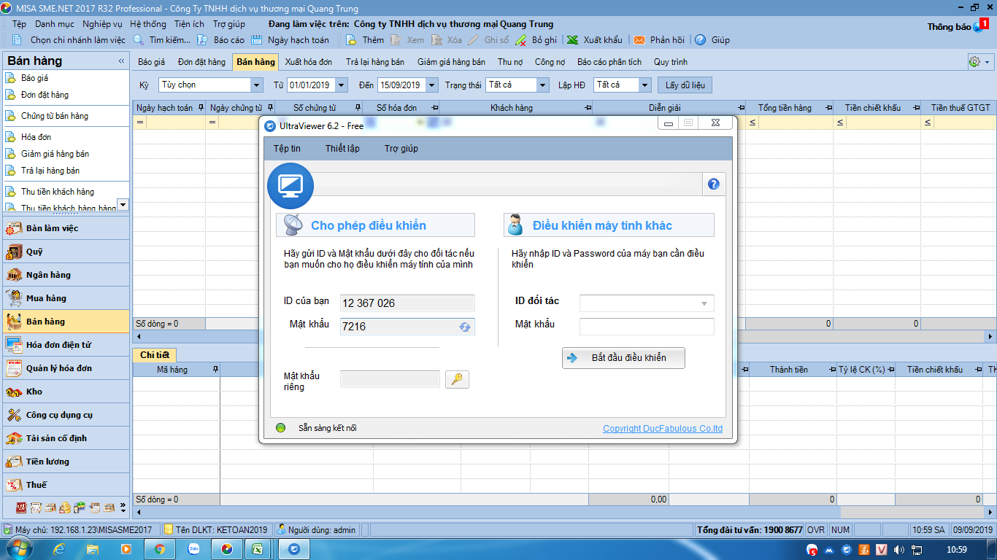The height and width of the screenshot is (560, 997).
Task: Click the ID của bạn field
Action: pos(407,303)
